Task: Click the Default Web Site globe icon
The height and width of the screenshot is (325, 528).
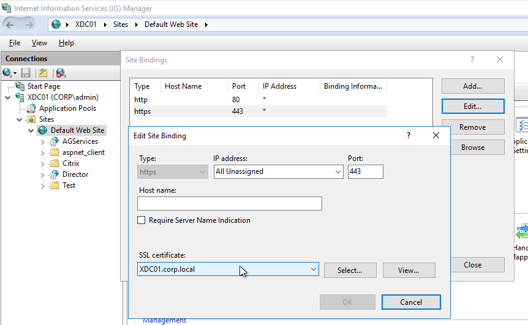Action: coord(43,130)
